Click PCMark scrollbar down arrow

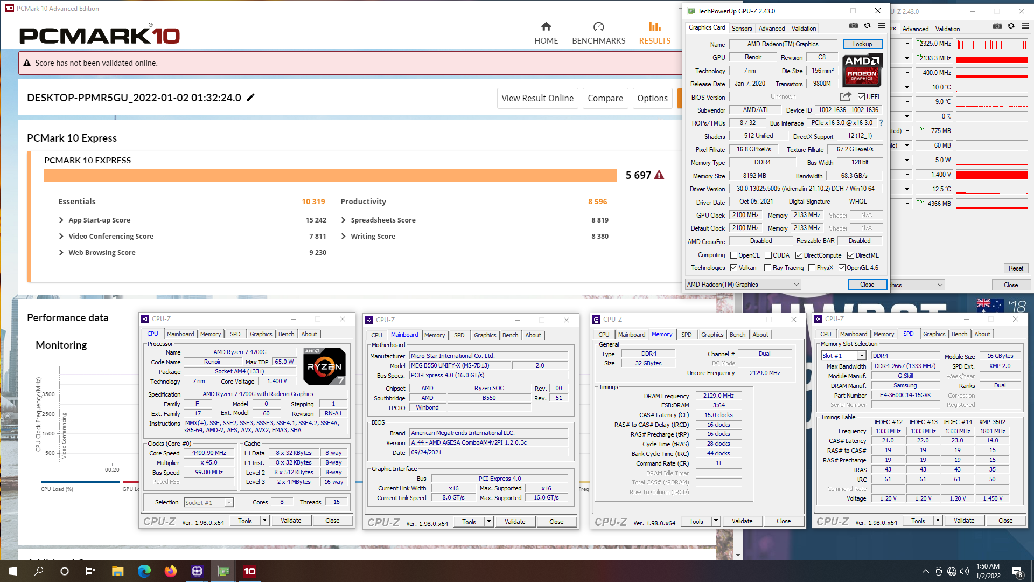[738, 555]
